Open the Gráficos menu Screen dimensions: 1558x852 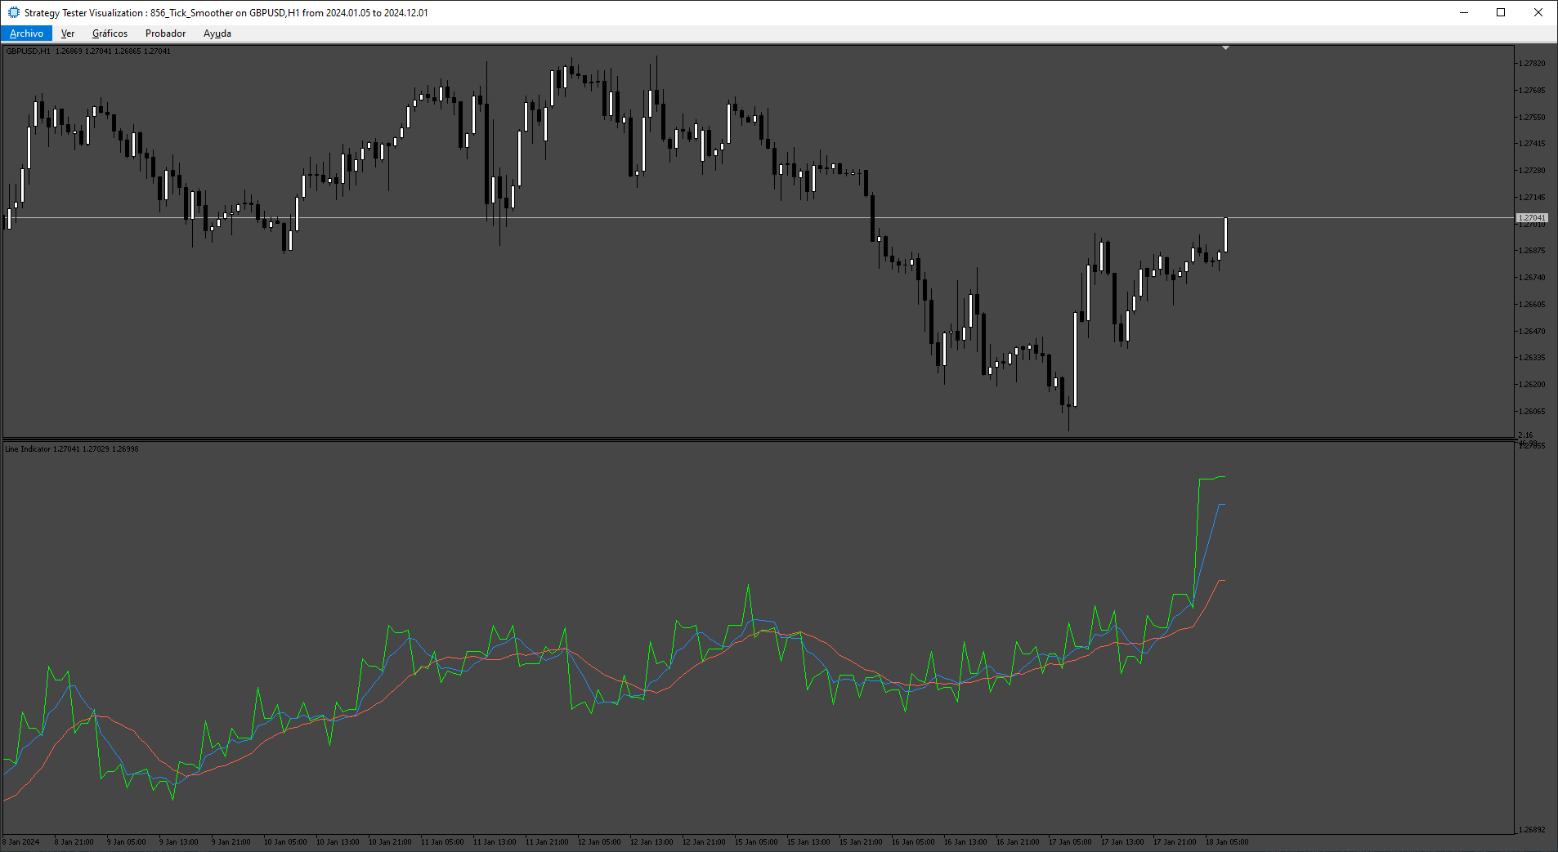pos(110,33)
